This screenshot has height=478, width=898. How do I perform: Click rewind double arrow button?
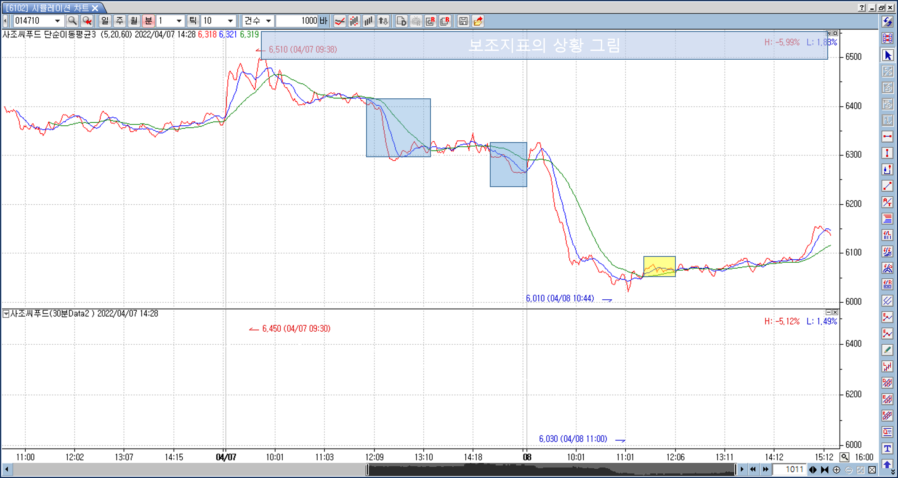[753, 470]
